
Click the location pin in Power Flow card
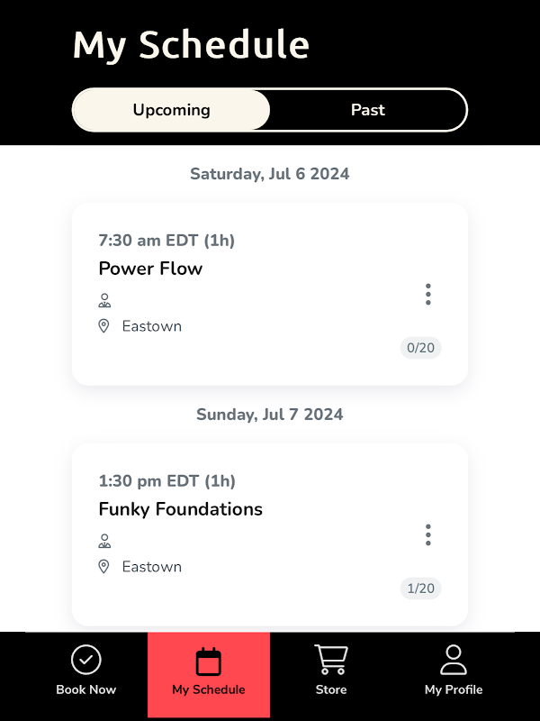[104, 326]
